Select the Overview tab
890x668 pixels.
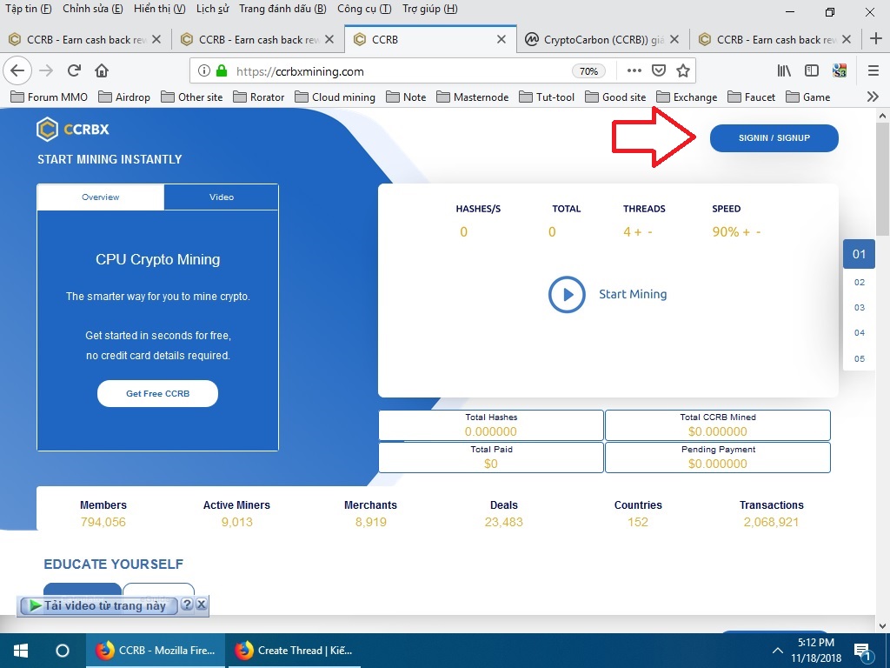[x=101, y=197]
